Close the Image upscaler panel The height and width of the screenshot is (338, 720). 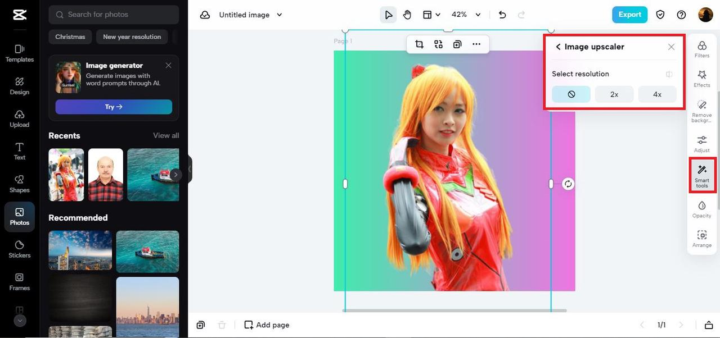point(671,47)
